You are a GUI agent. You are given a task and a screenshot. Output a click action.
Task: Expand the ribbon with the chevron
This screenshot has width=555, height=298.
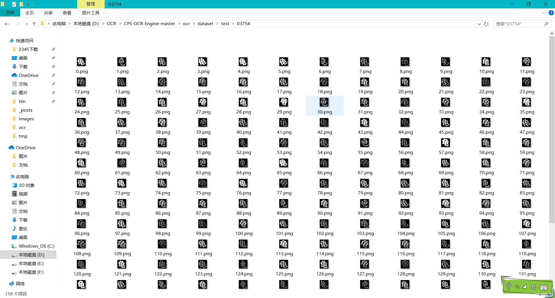click(543, 13)
